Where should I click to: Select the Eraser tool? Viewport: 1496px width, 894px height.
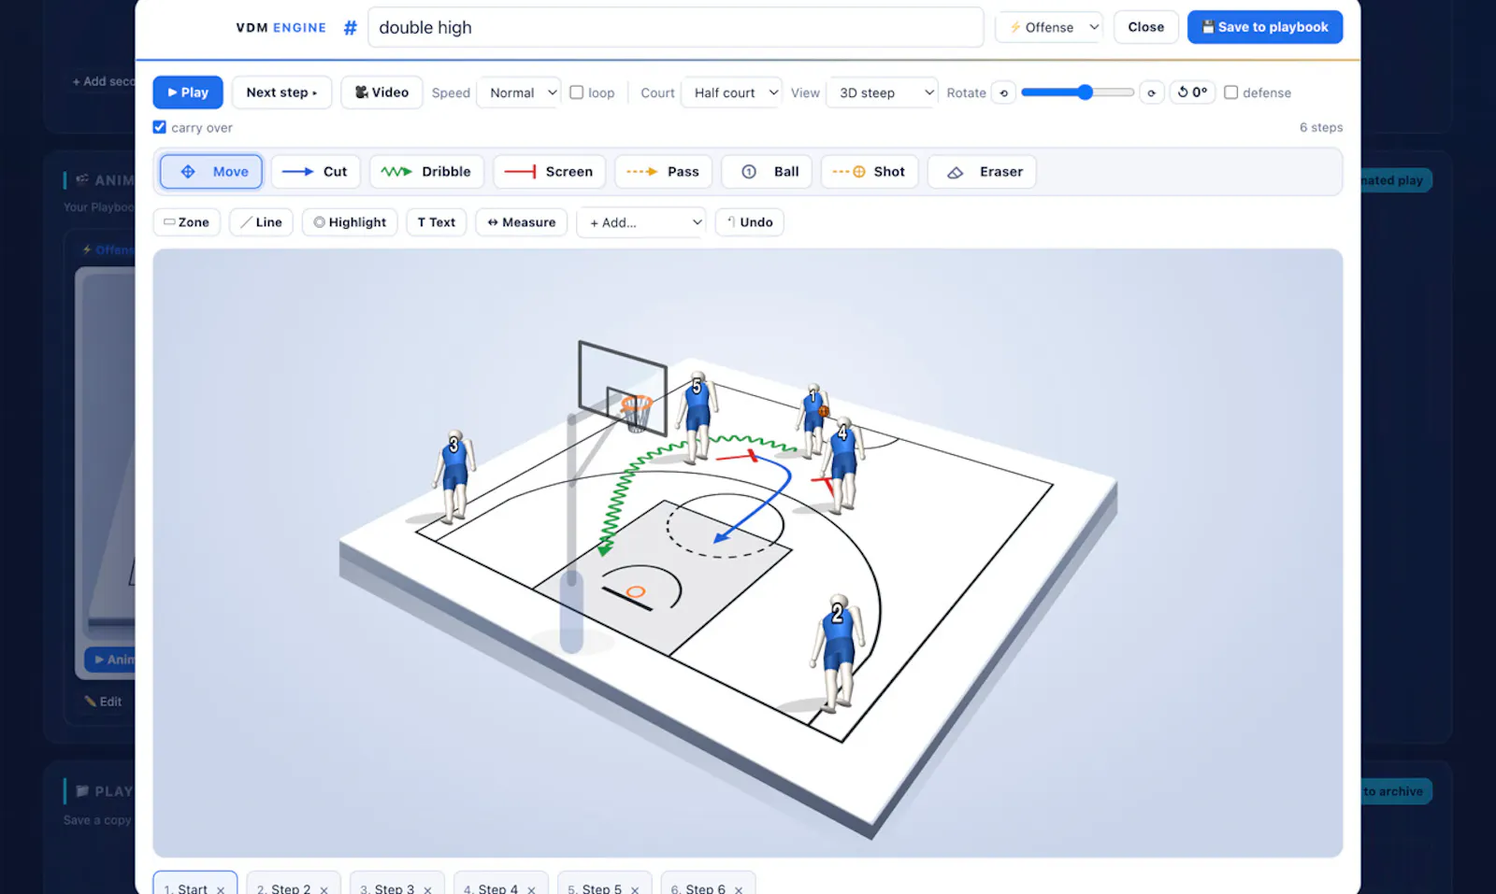[x=982, y=172]
